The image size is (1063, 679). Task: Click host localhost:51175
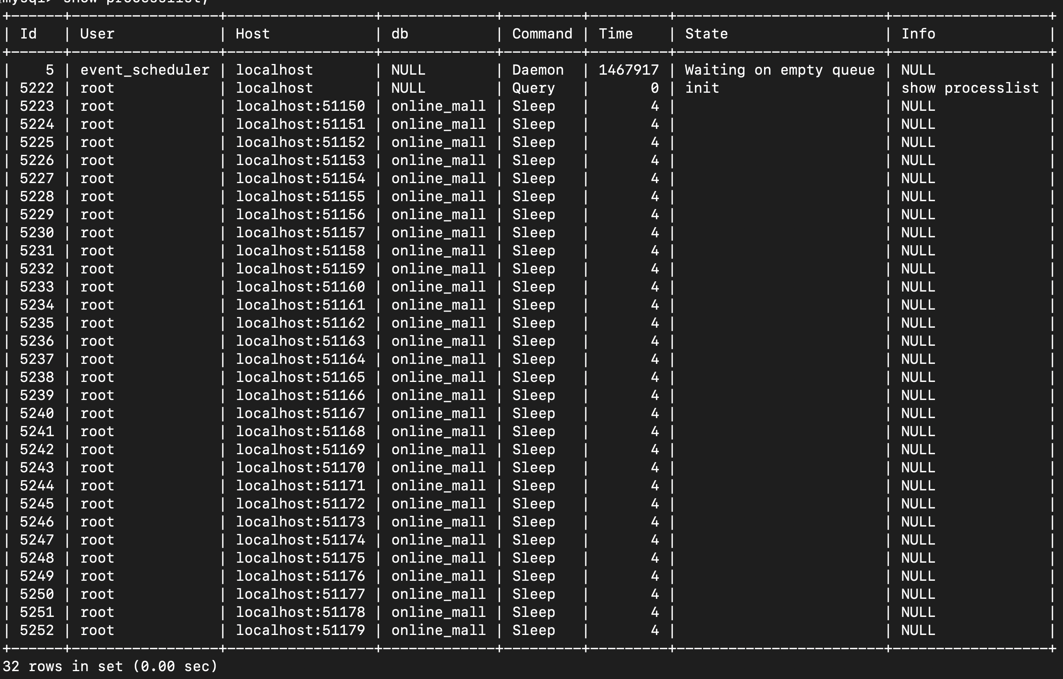tap(300, 559)
